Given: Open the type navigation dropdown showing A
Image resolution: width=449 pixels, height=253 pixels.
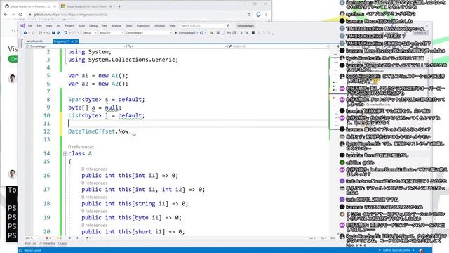Looking at the screenshot, I should [177, 46].
